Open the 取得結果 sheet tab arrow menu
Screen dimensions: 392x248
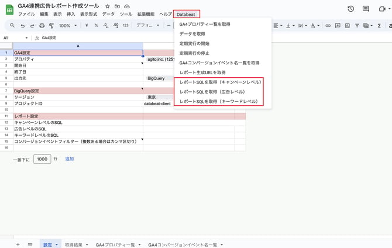87,244
